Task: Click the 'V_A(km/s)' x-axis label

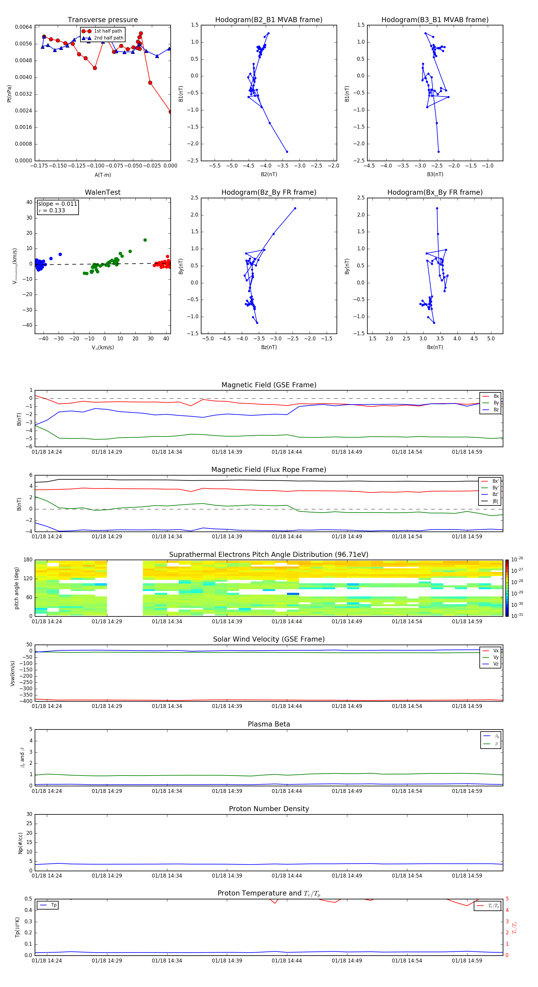Action: click(103, 348)
